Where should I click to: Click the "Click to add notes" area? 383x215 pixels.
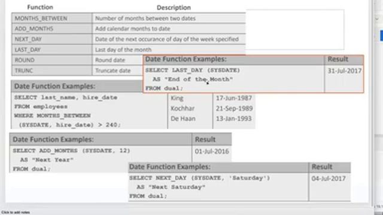click(x=16, y=213)
